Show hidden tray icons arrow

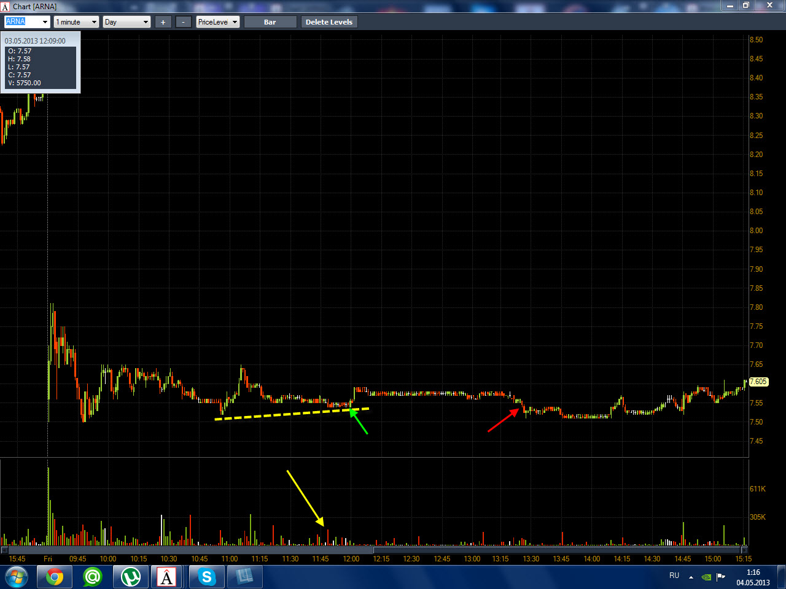tap(691, 577)
